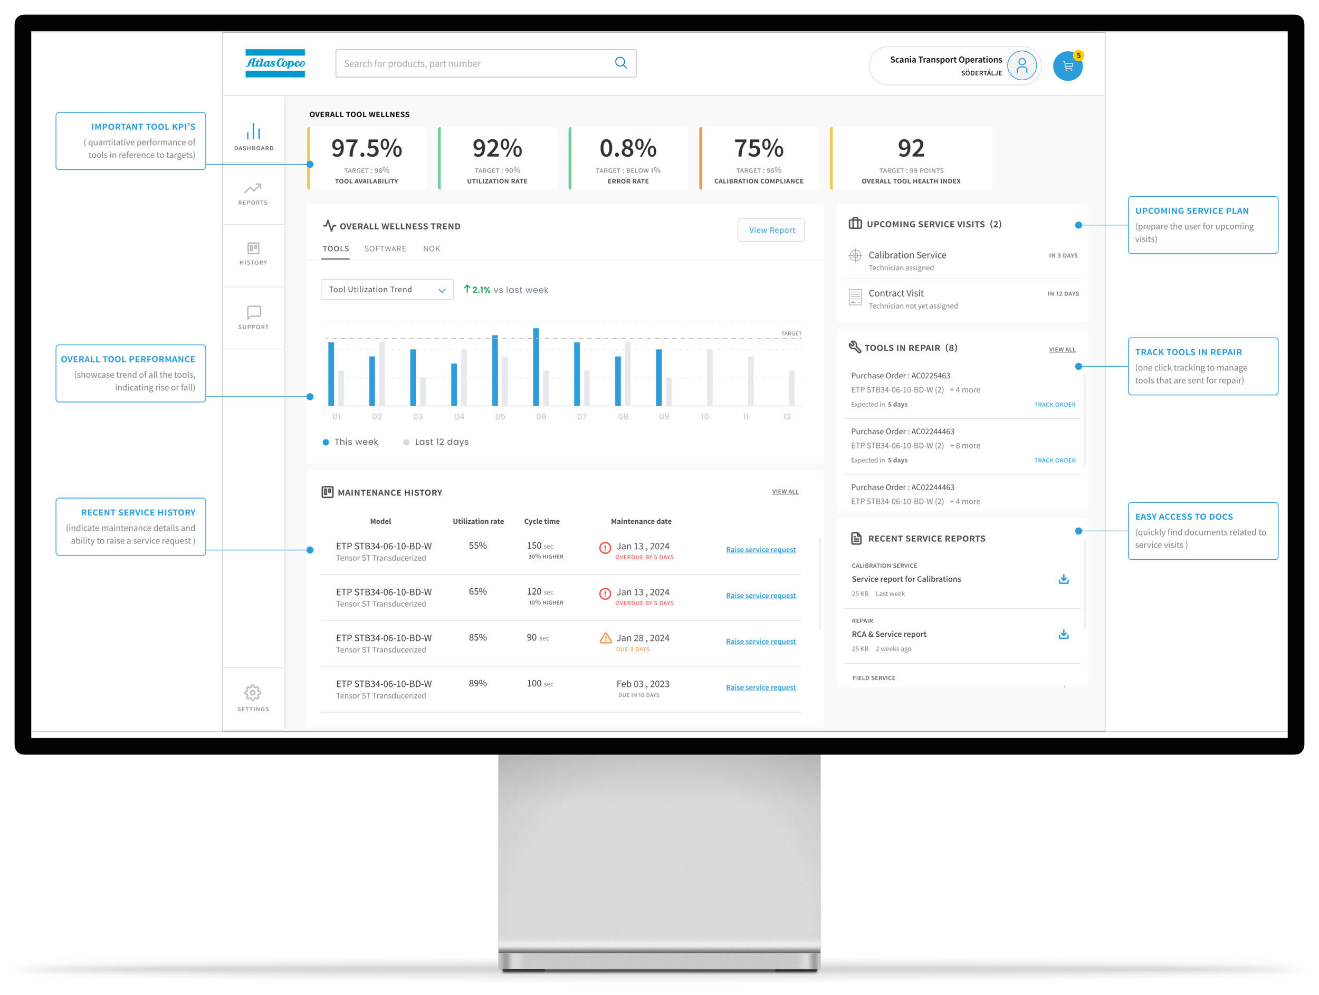View all Tools in Repair

(x=1062, y=349)
